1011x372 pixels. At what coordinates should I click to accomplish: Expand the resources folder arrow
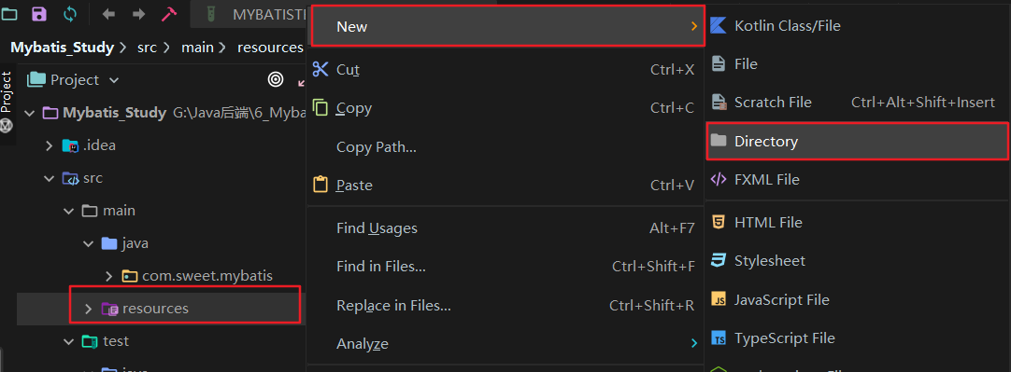[89, 309]
